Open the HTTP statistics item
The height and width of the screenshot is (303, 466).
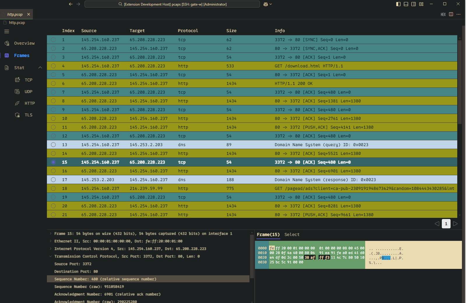click(30, 103)
